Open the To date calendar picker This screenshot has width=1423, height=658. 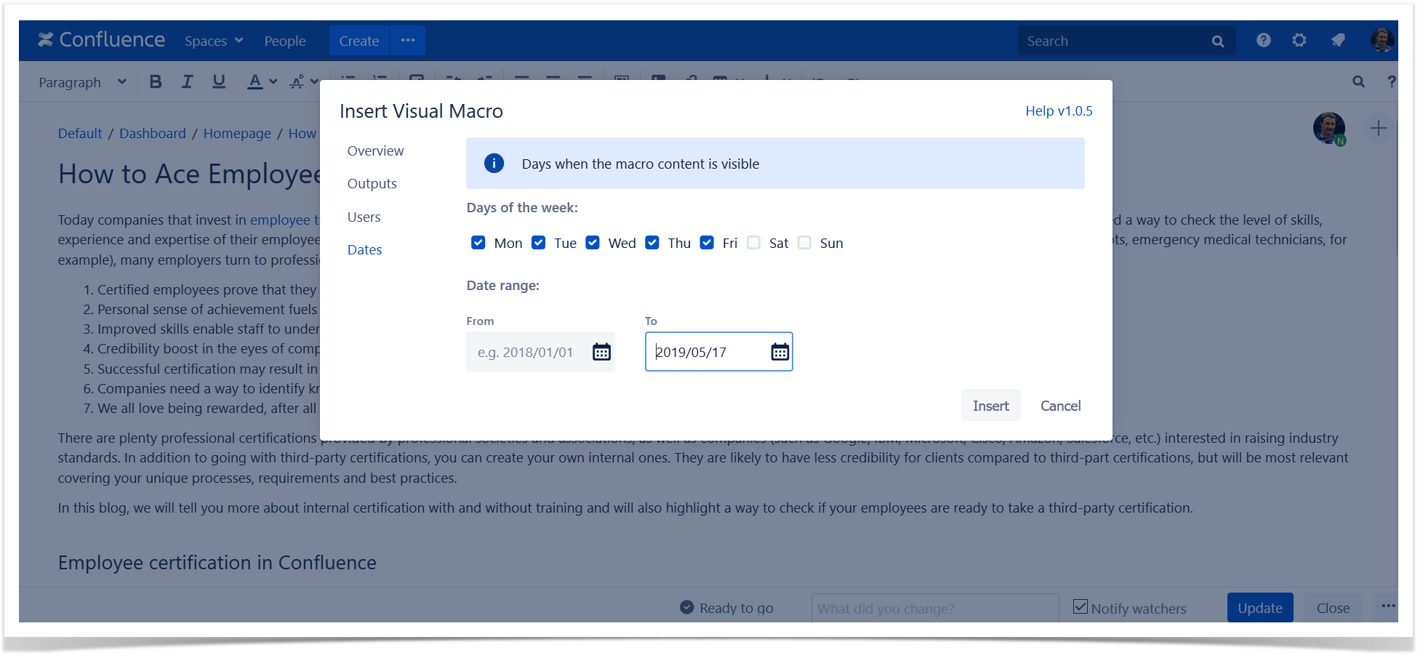click(x=779, y=353)
